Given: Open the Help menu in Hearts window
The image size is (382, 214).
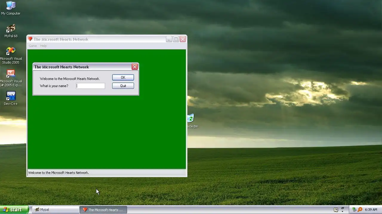Looking at the screenshot, I should click(44, 46).
